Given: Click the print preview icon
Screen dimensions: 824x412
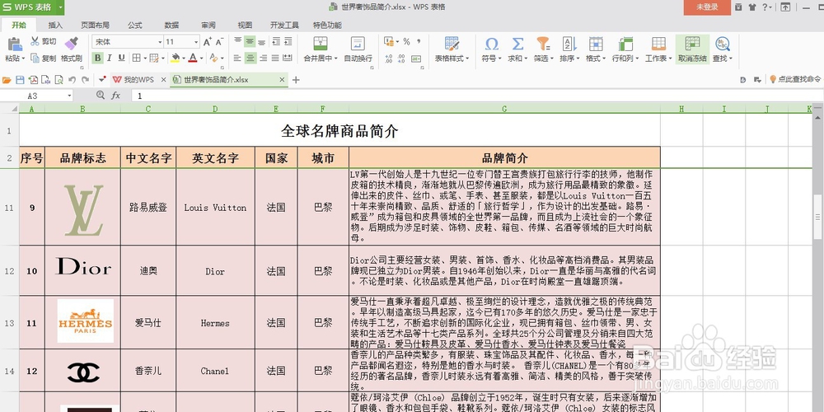Looking at the screenshot, I should pyautogui.click(x=59, y=80).
